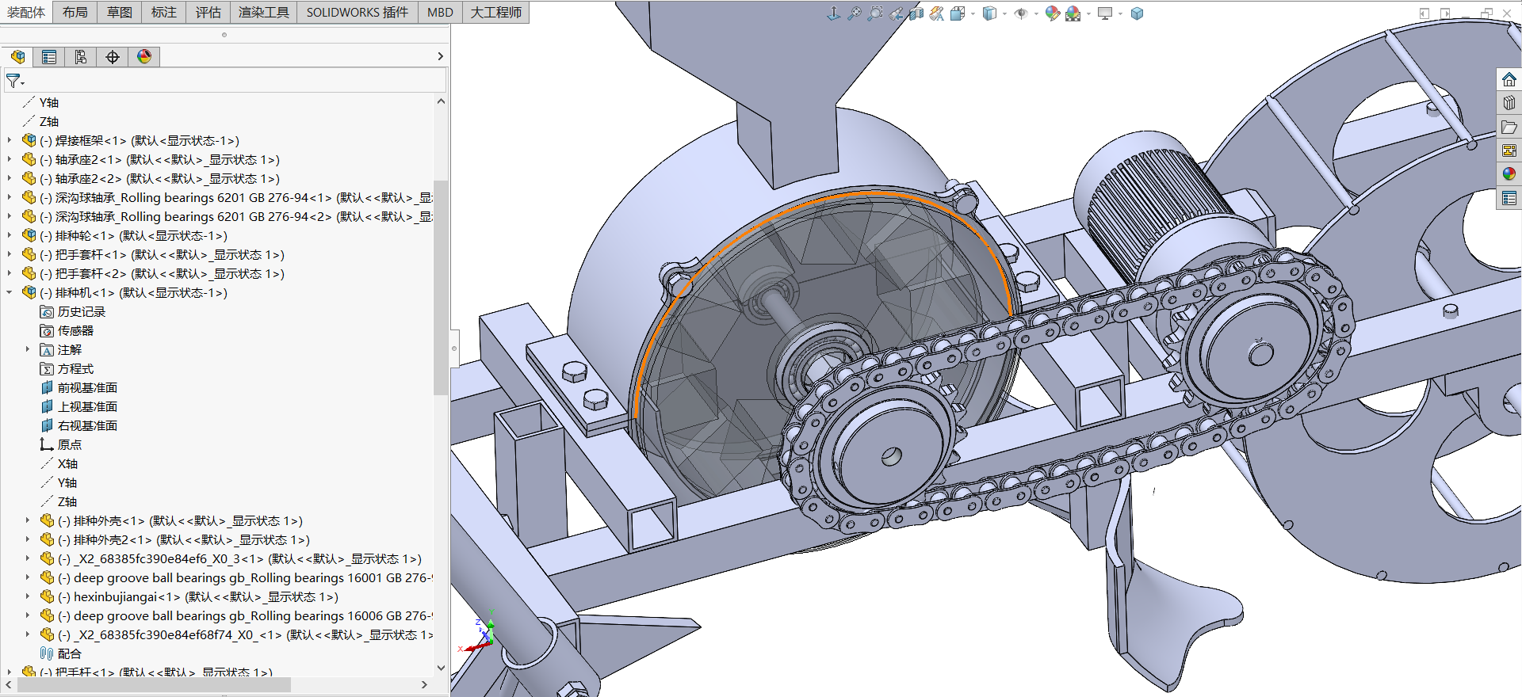1522x697 pixels.
Task: Open the FeatureManager design tree tab
Action: (17, 57)
